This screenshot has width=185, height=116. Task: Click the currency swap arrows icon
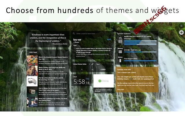pyautogui.click(x=92, y=64)
